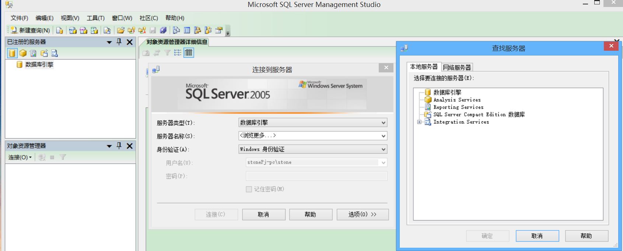Open the 用户名 dropdown showing stonePj-pc\stone
Screen dimensions: 623x251
point(316,162)
